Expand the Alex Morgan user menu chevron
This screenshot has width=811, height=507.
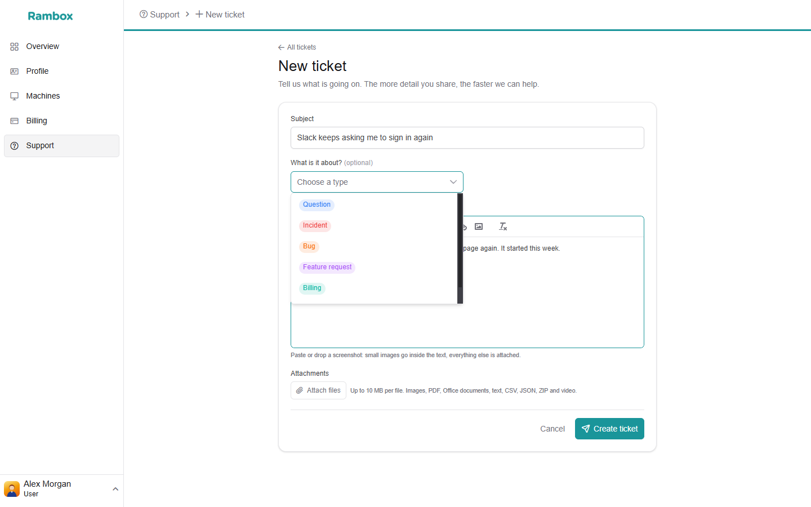(115, 489)
